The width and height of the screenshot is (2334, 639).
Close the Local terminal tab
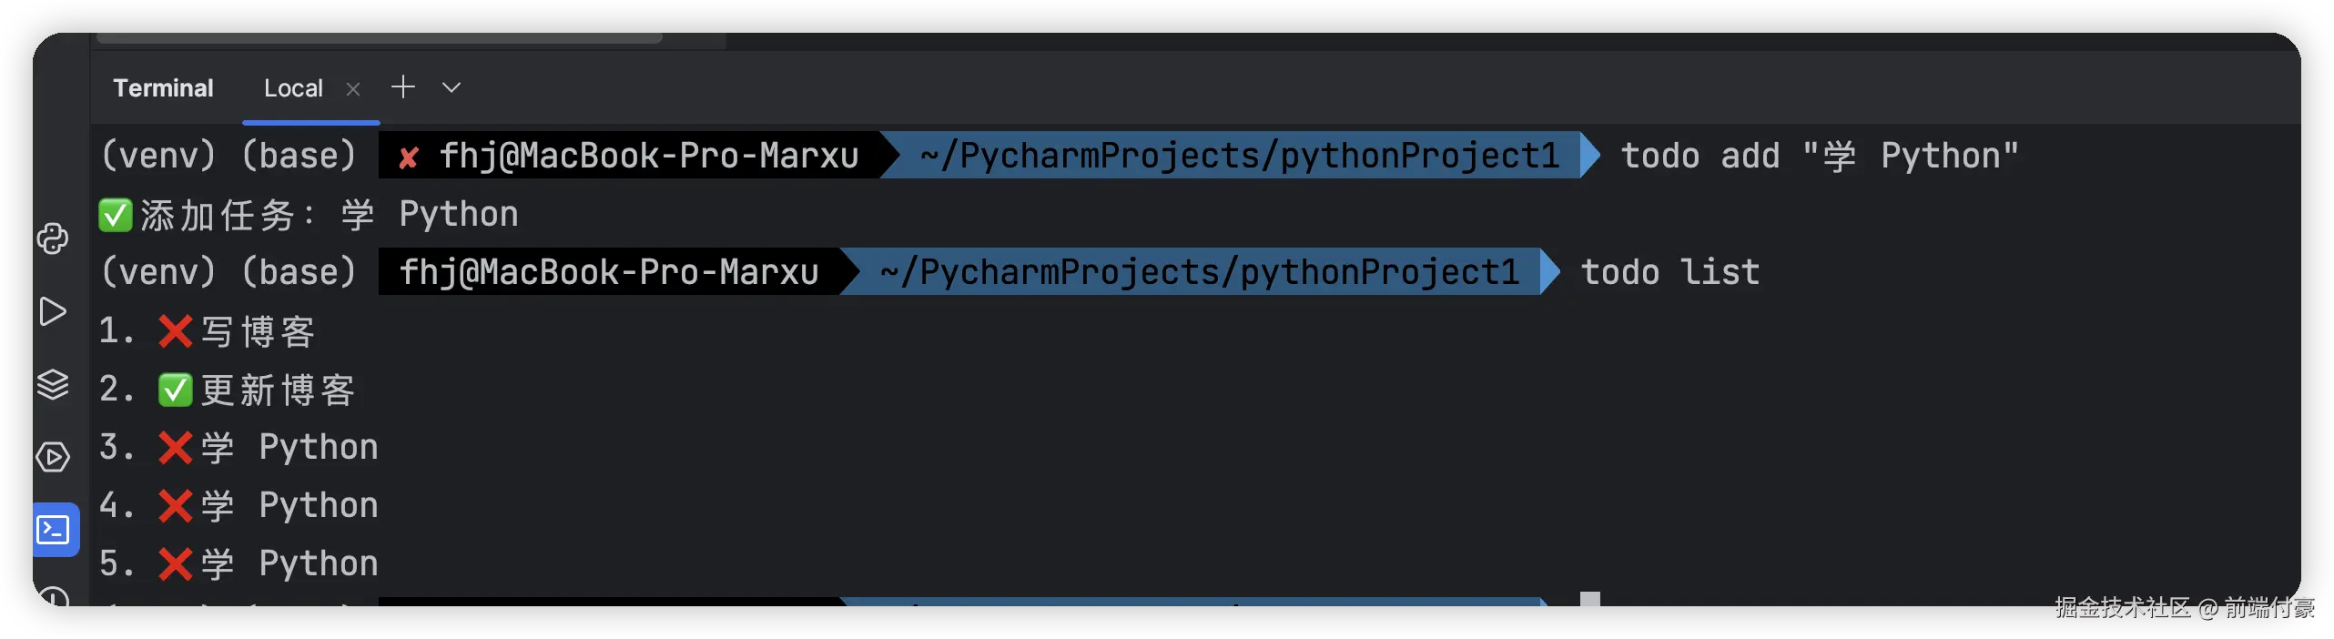(353, 89)
